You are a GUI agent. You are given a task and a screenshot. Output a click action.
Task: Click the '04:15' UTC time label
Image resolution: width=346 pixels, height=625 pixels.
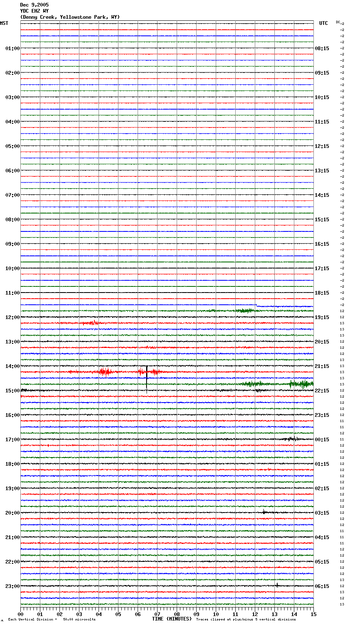click(322, 537)
